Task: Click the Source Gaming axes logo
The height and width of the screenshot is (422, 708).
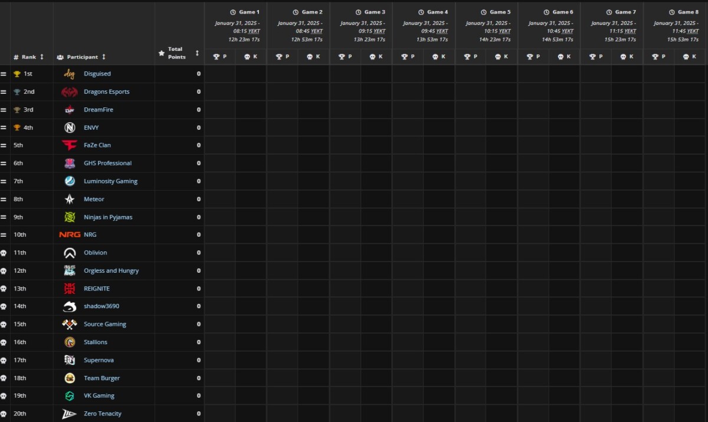Action: [x=70, y=324]
